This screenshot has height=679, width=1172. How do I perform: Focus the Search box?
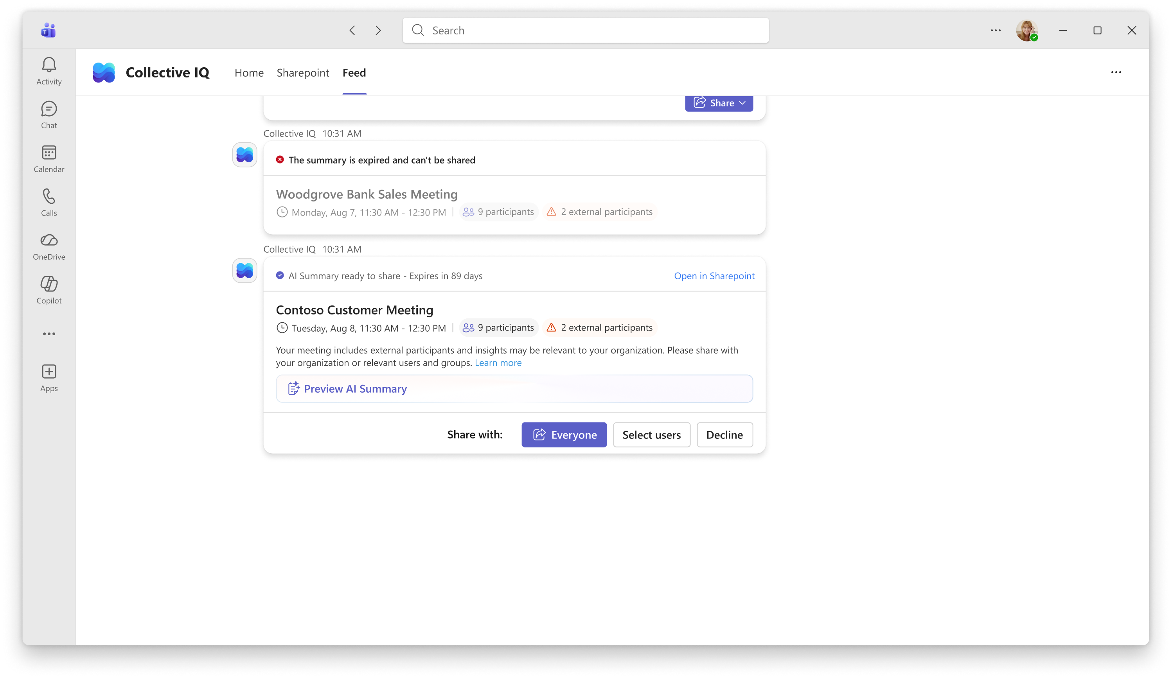point(586,30)
